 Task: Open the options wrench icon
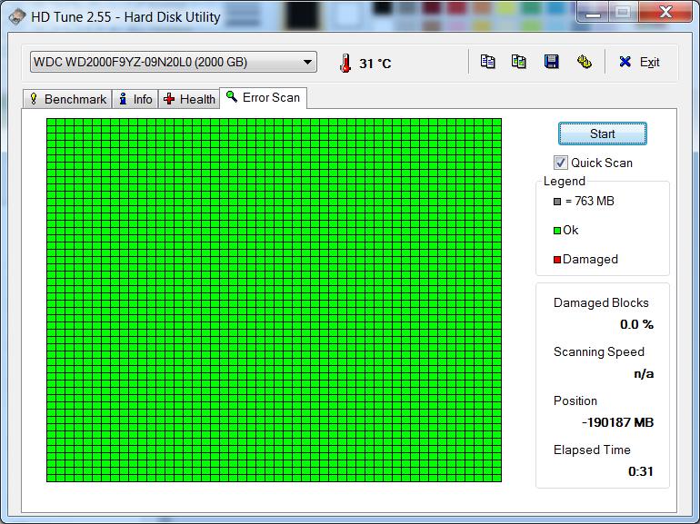point(585,62)
